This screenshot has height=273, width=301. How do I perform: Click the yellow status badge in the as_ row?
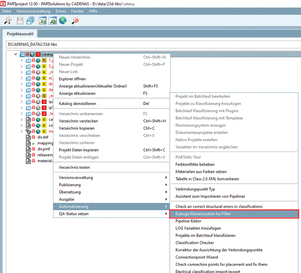point(44,78)
